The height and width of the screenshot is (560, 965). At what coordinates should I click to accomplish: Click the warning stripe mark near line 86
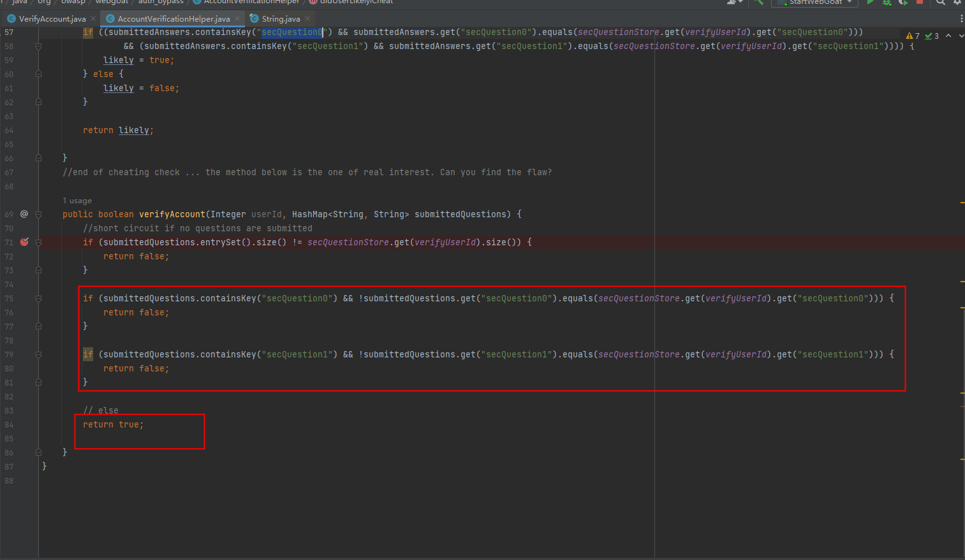click(x=962, y=458)
